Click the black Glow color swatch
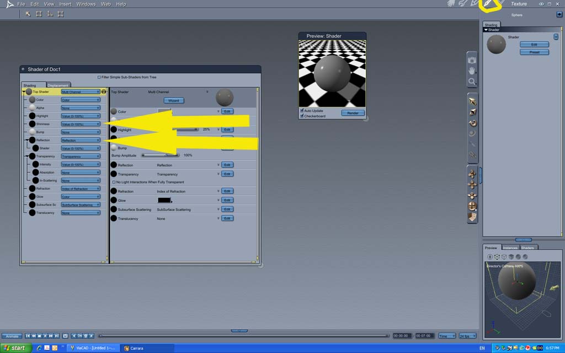 (164, 200)
